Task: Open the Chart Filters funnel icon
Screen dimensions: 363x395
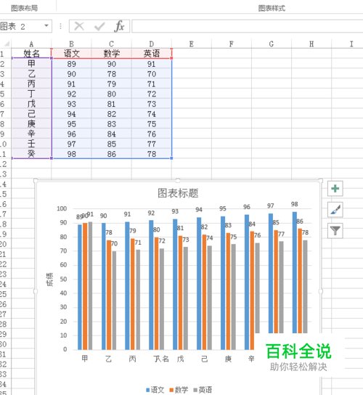Action: pyautogui.click(x=335, y=230)
